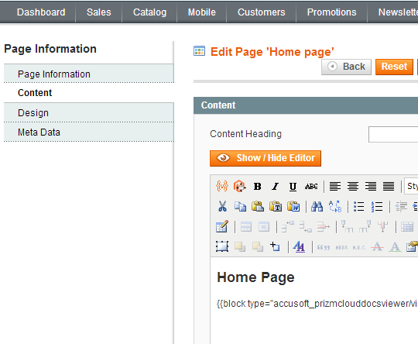Insert an unordered bullet list
Viewport: 418px width, 344px height.
359,206
